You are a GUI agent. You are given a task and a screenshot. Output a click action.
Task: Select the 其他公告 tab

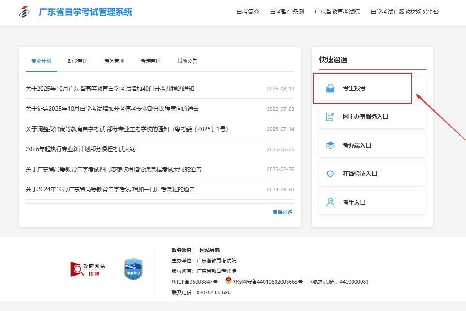[187, 61]
